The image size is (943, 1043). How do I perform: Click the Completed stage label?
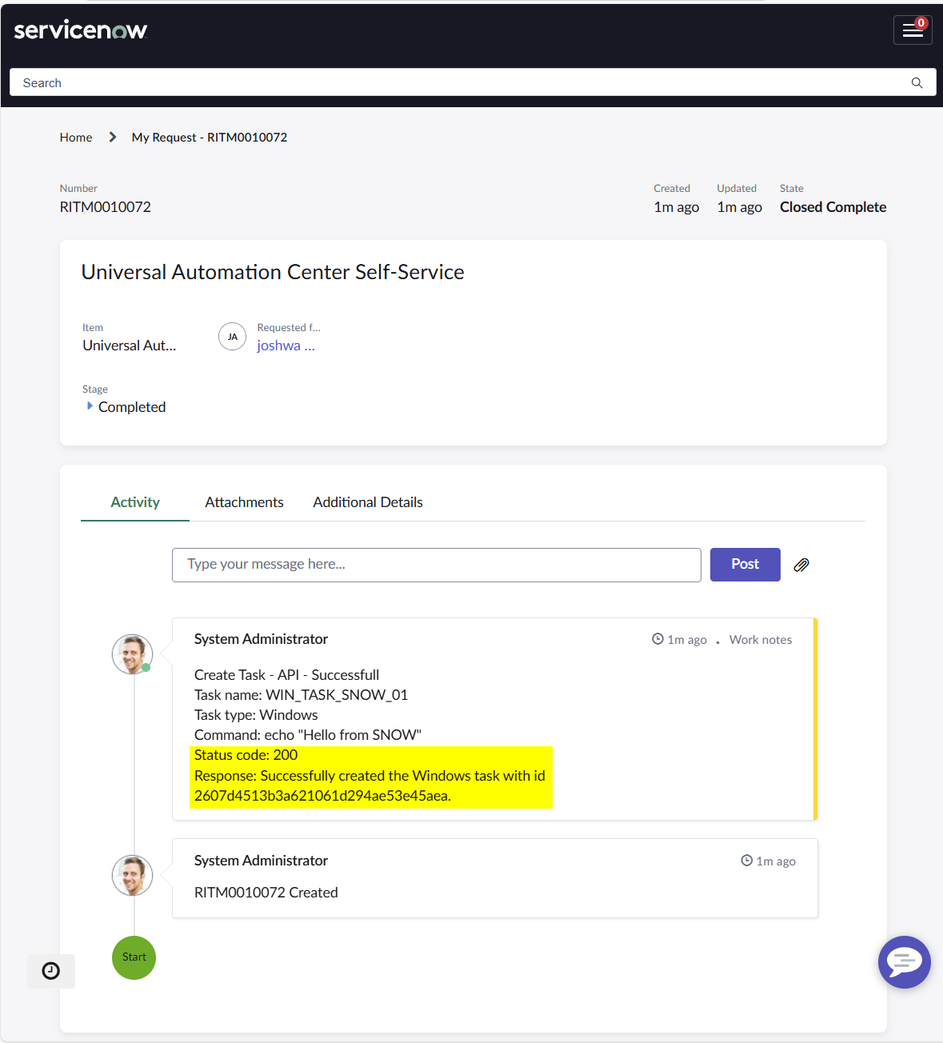(132, 407)
